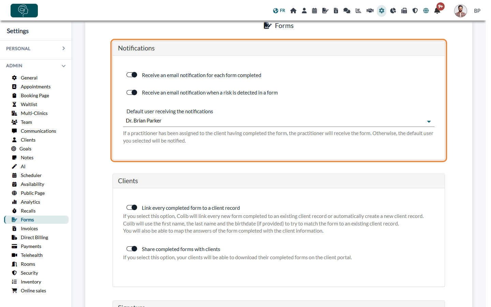Open the calendar icon in top bar
Image resolution: width=491 pixels, height=307 pixels.
(314, 11)
